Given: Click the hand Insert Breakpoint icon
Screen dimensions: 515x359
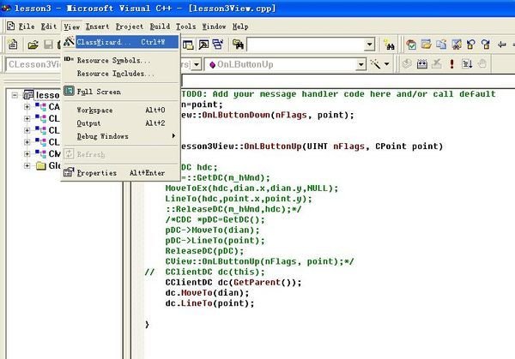Looking at the screenshot, I should (482, 64).
